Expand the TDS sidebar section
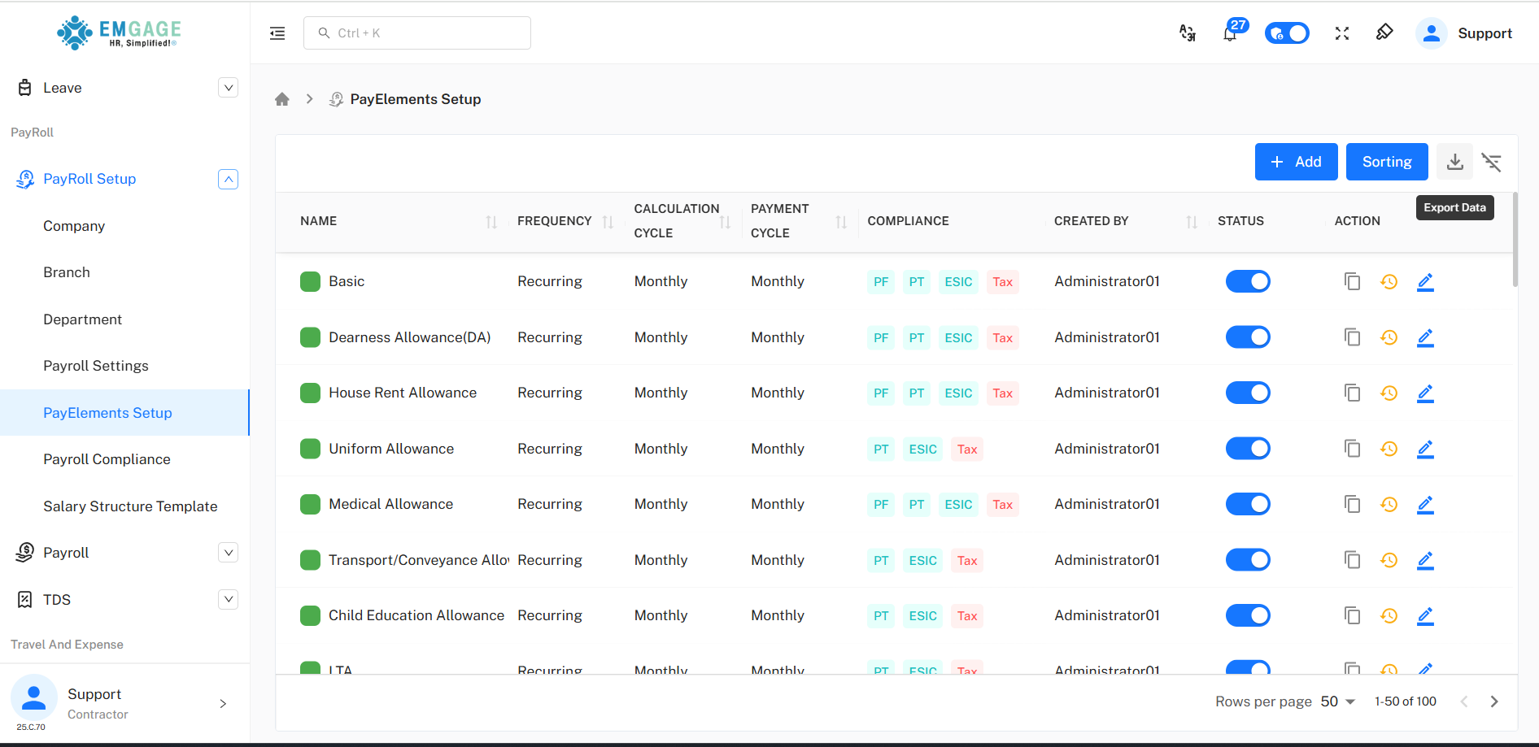The image size is (1539, 747). click(228, 600)
